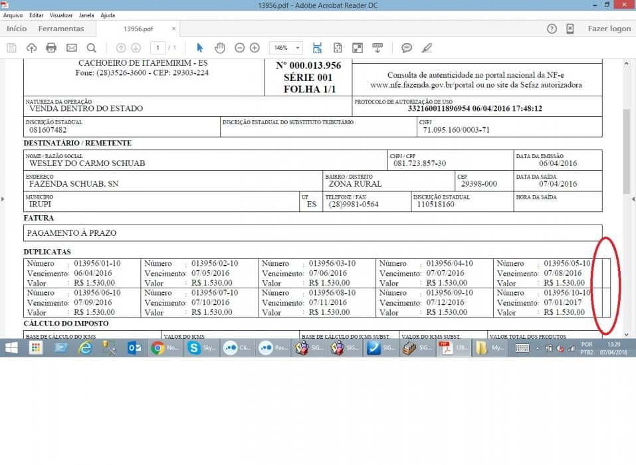Viewport: 636px width, 465px height.
Task: Open the Início home view
Action: pos(17,29)
